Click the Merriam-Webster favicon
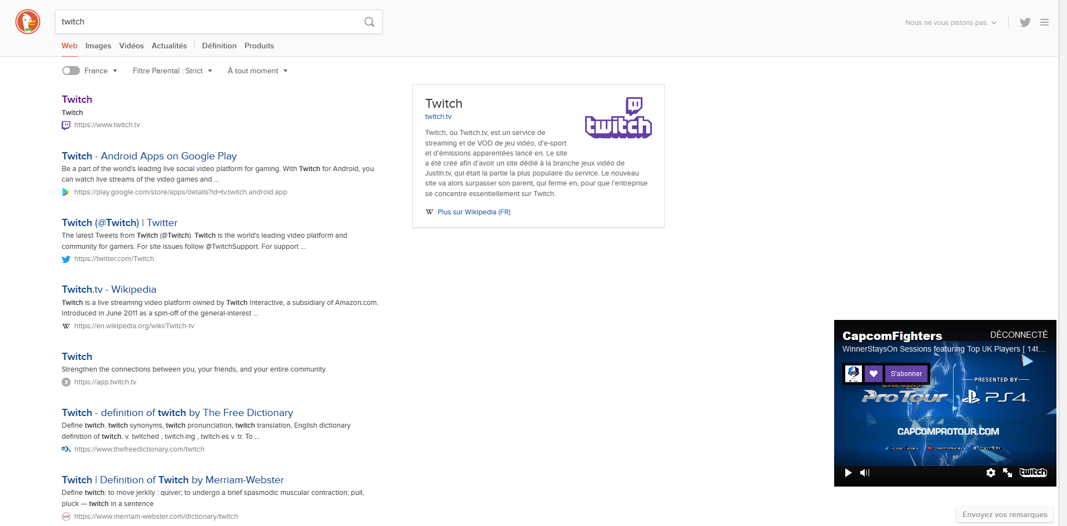1067x526 pixels. tap(66, 517)
